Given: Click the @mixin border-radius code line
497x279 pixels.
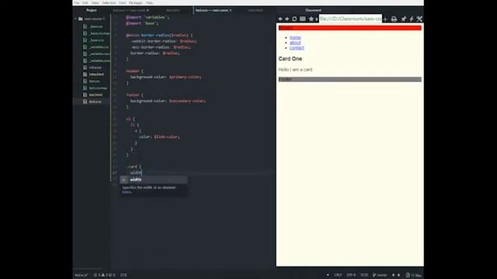Looking at the screenshot, I should [x=158, y=35].
